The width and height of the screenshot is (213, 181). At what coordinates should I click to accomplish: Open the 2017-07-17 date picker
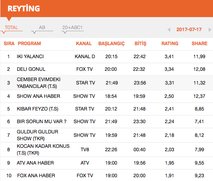[189, 29]
